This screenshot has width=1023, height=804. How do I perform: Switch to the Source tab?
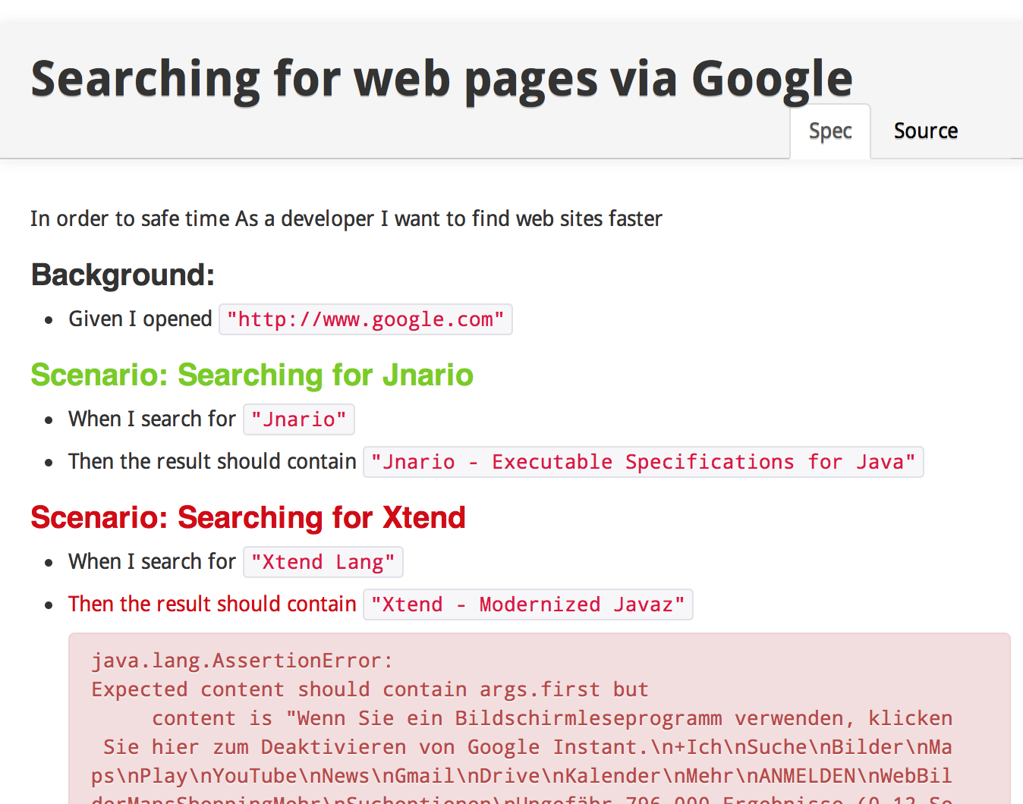click(925, 131)
